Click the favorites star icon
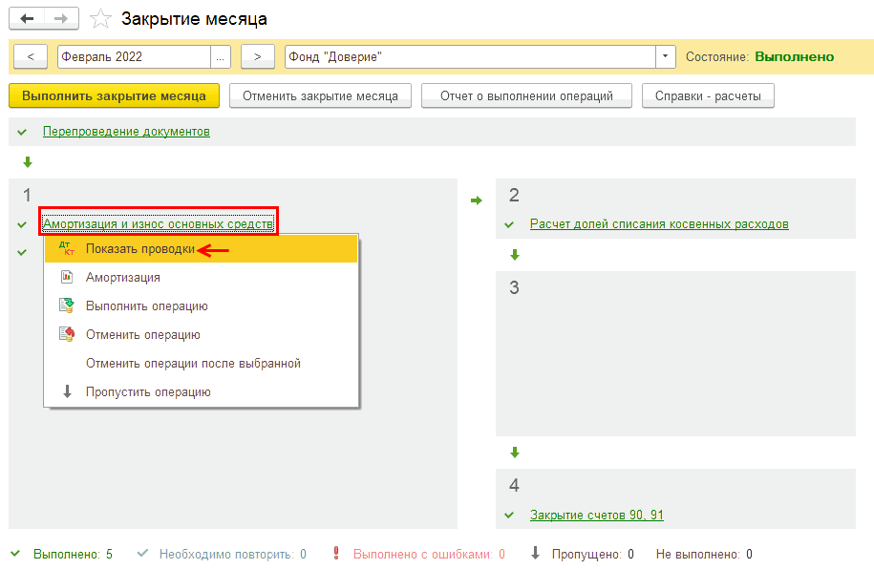874x569 pixels. tap(100, 19)
